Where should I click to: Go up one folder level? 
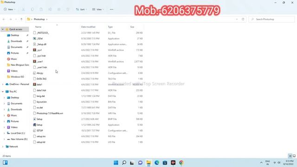21,19
